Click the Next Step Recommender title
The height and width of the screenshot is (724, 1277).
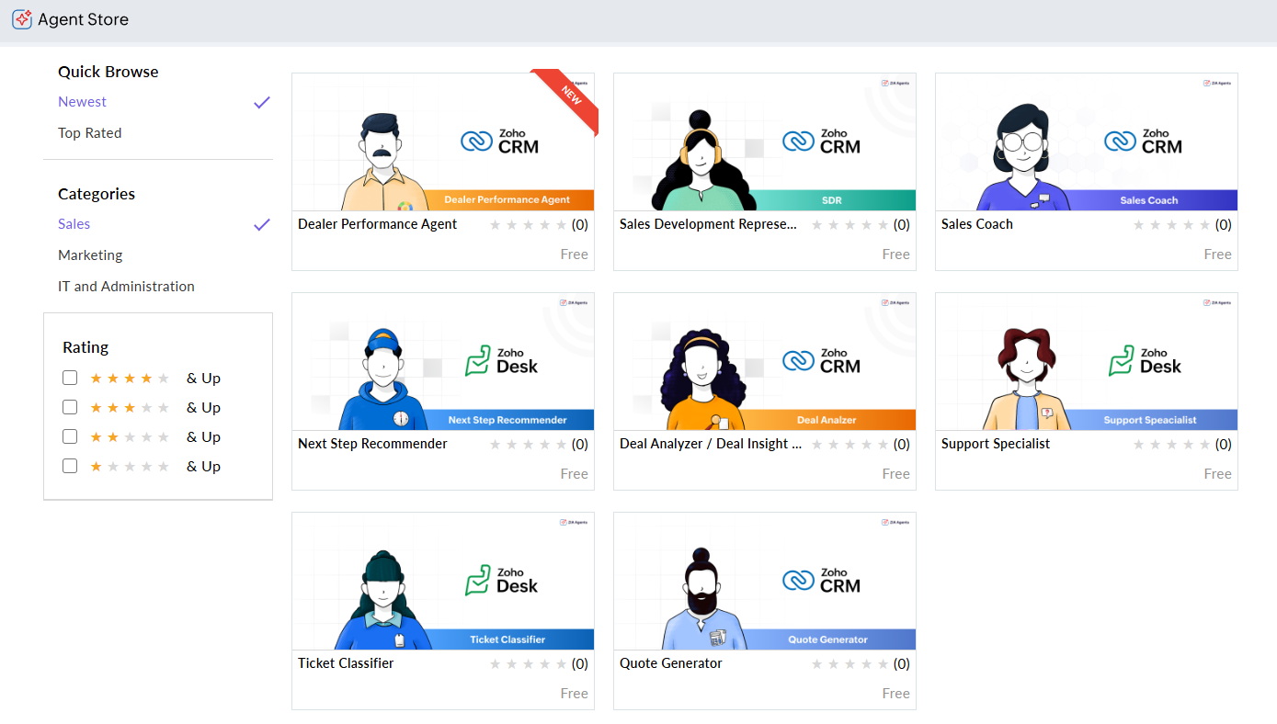click(x=372, y=444)
